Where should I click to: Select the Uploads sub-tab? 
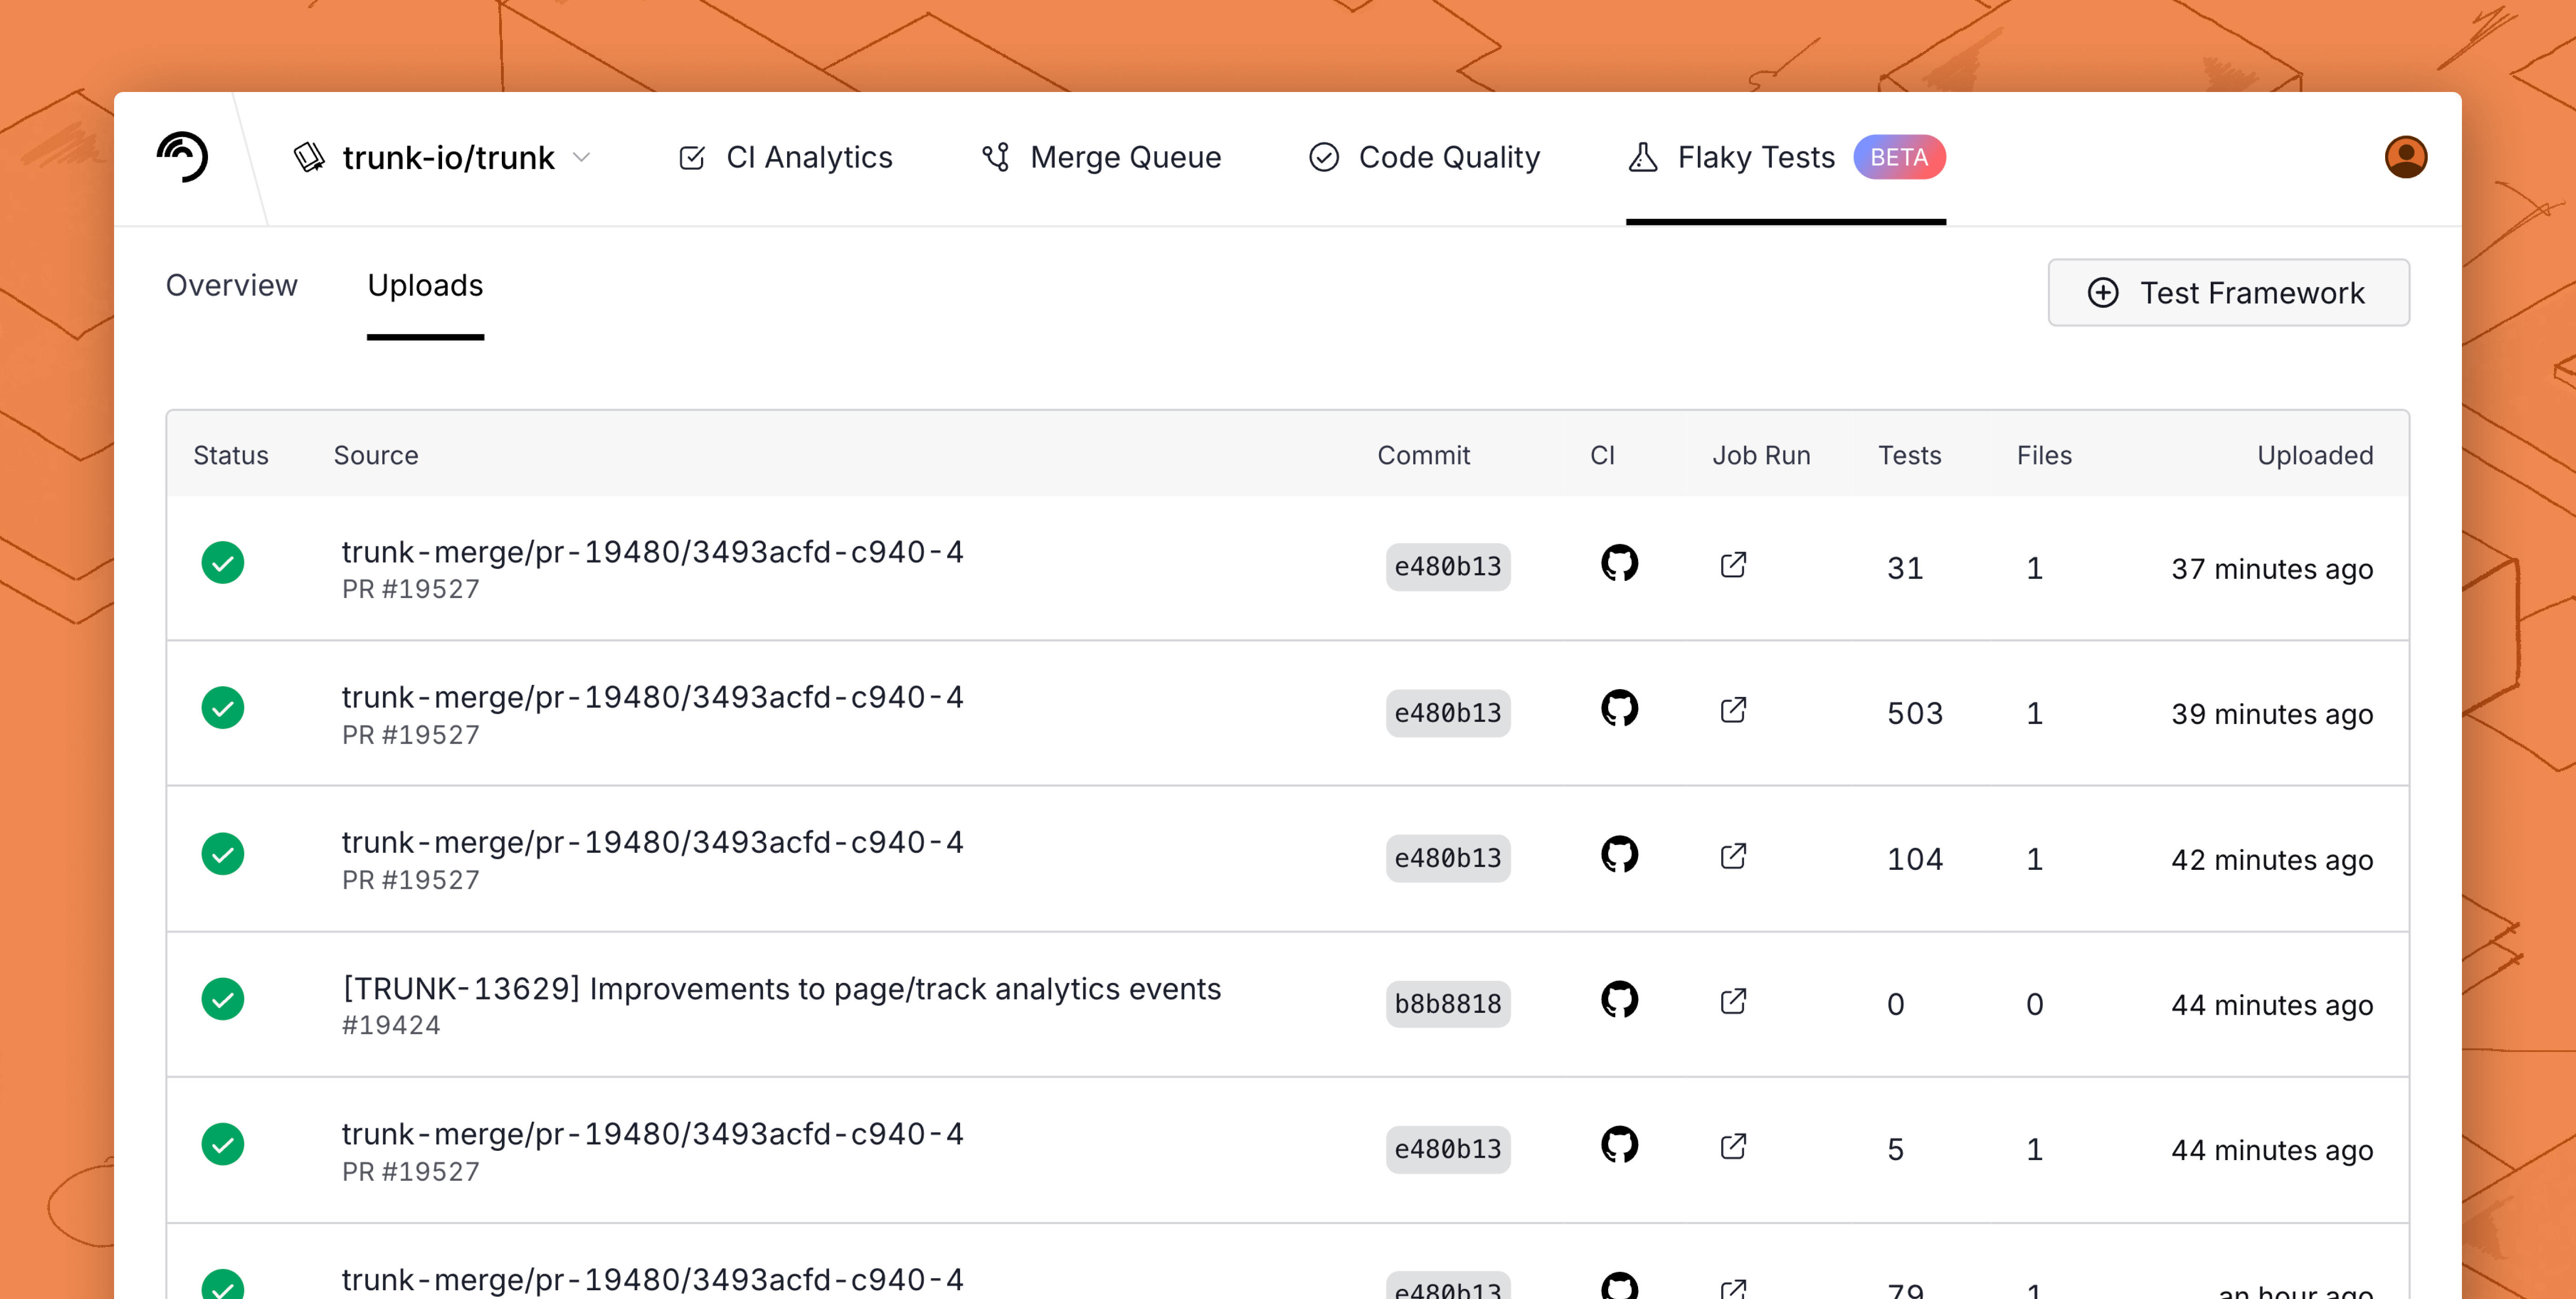[x=425, y=285]
